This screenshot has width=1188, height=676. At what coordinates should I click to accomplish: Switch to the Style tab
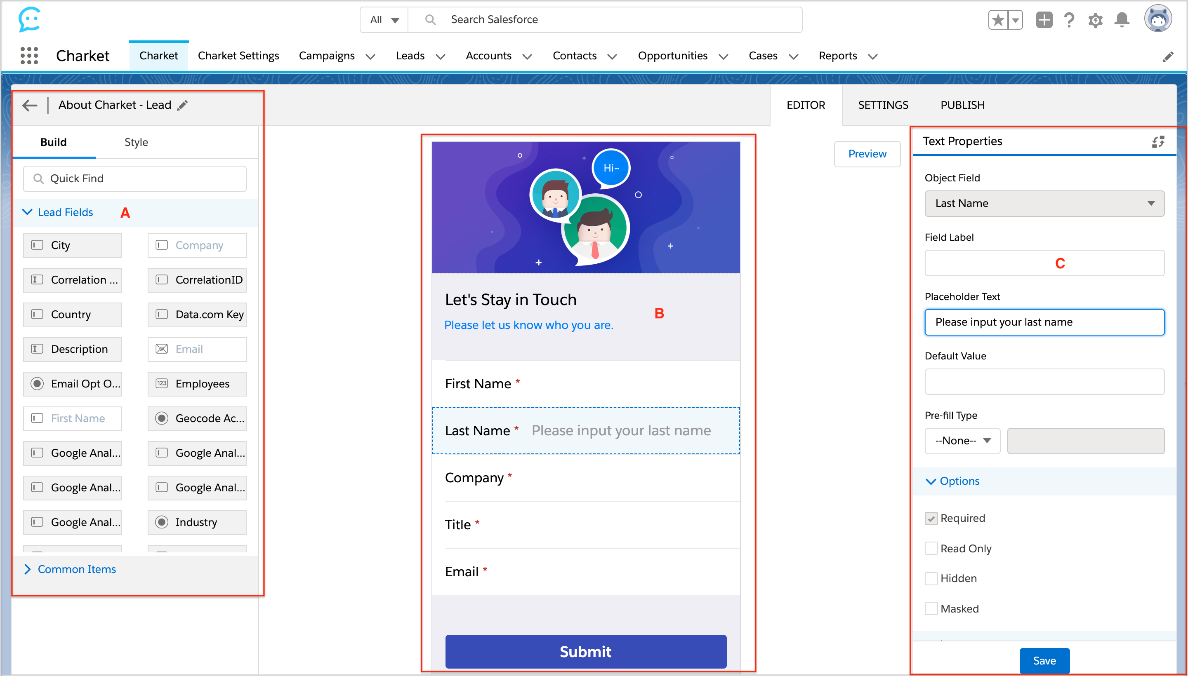coord(136,142)
